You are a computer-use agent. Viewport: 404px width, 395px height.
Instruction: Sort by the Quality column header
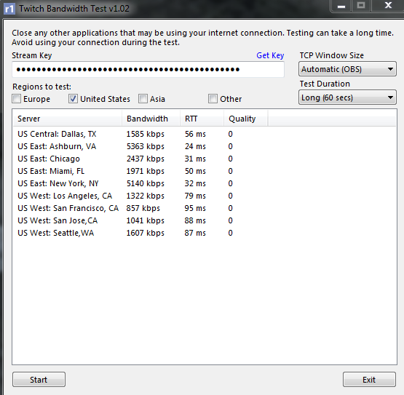(x=246, y=119)
